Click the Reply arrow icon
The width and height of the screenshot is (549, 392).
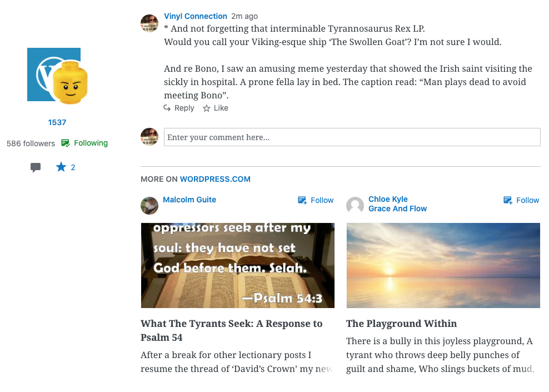pos(167,108)
